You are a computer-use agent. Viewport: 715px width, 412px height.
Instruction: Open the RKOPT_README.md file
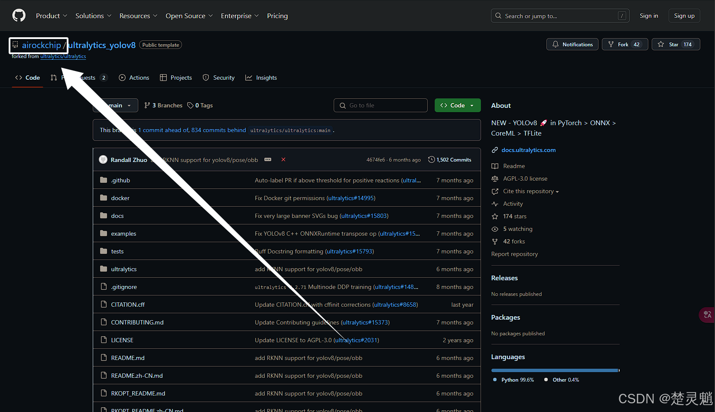click(138, 393)
